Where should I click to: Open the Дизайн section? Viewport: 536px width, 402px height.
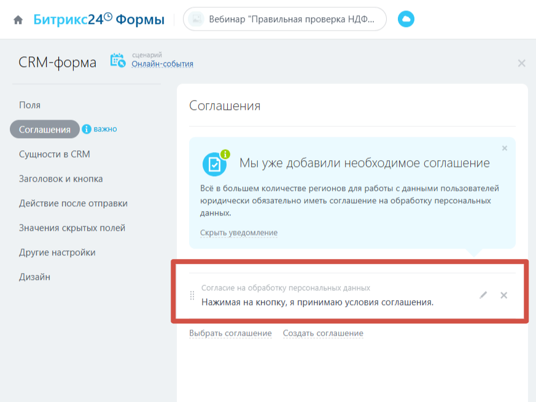point(34,277)
